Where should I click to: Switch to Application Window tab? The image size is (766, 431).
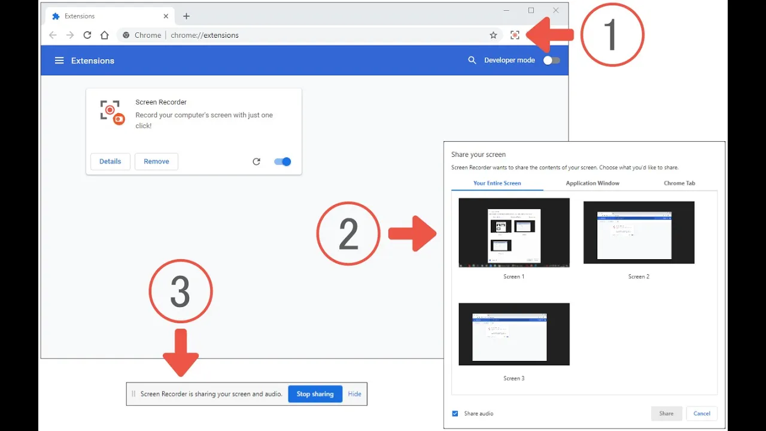[592, 183]
